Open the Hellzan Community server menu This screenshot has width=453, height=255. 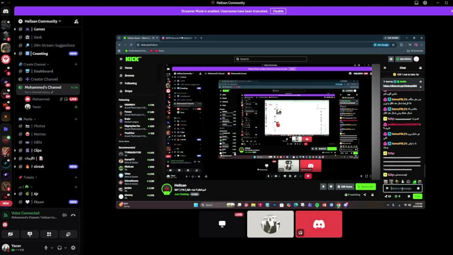43,21
